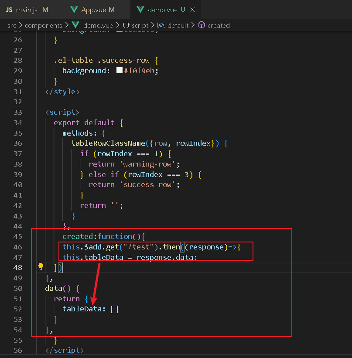
Task: Click the braces script icon in breadcrumb
Action: 126,25
